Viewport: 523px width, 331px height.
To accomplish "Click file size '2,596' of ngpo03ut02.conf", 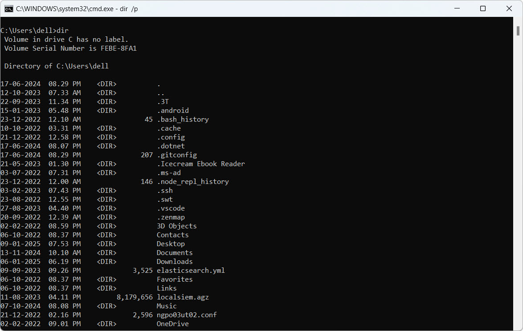I will pos(143,315).
